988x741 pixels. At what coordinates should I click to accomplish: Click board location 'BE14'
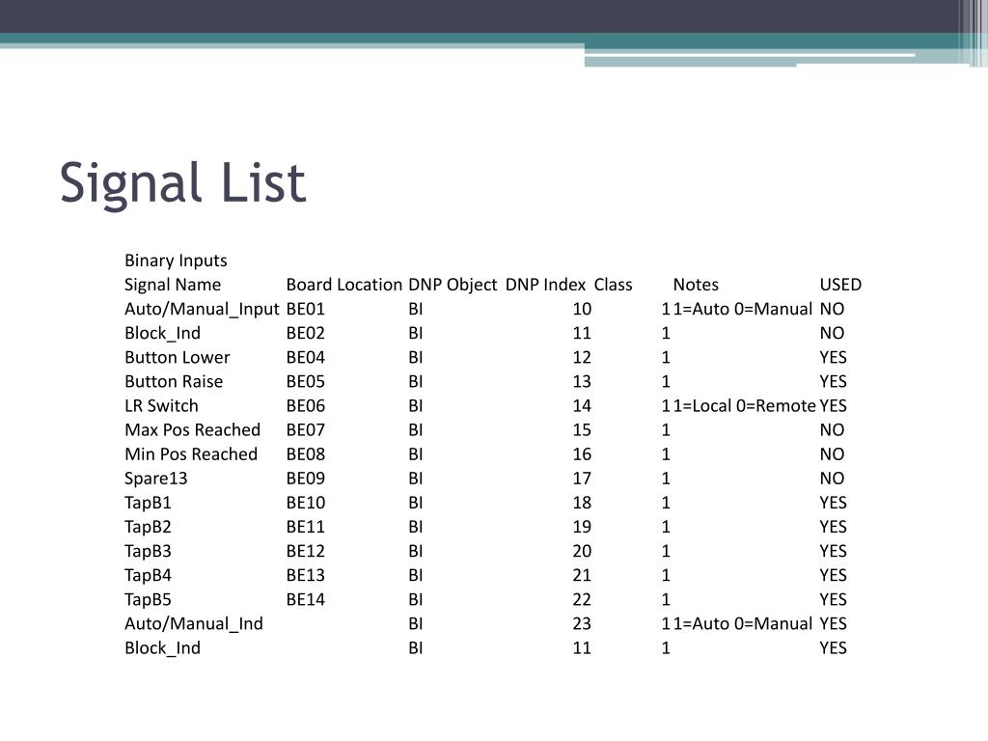coord(306,600)
